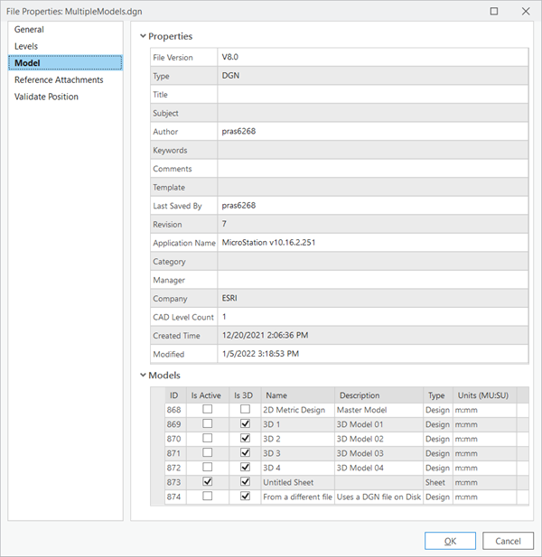Check Is Active for model 874
The height and width of the screenshot is (557, 542).
click(208, 497)
